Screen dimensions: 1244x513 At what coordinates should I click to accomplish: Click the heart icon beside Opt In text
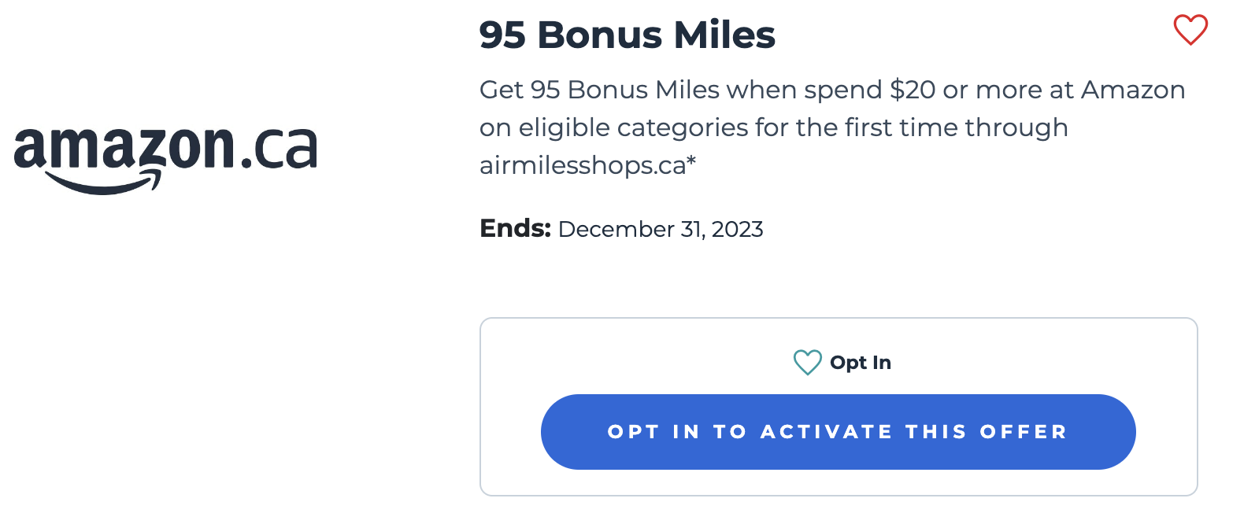coord(807,362)
